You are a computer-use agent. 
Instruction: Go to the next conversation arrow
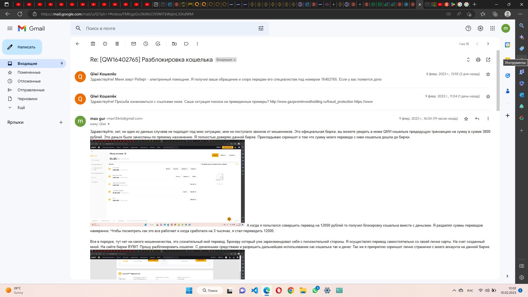(x=488, y=44)
